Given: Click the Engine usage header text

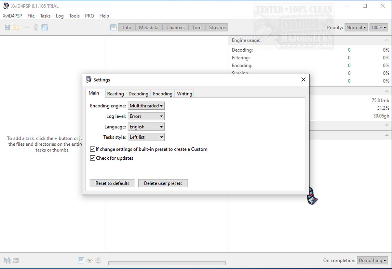Looking at the screenshot, I should [246, 41].
